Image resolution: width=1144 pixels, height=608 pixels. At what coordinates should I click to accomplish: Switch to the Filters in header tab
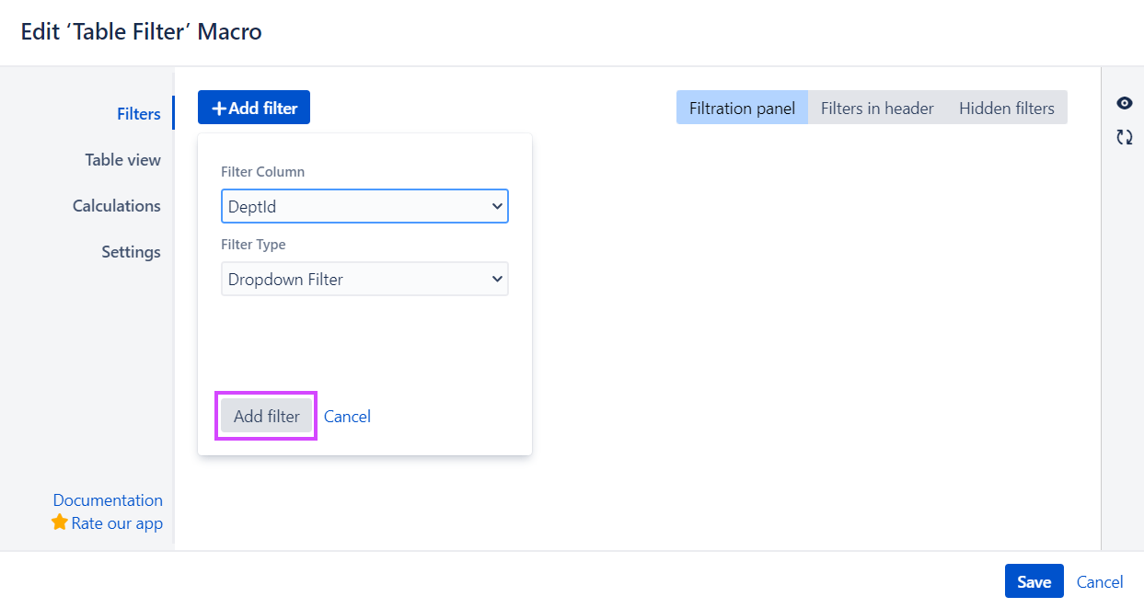[876, 108]
